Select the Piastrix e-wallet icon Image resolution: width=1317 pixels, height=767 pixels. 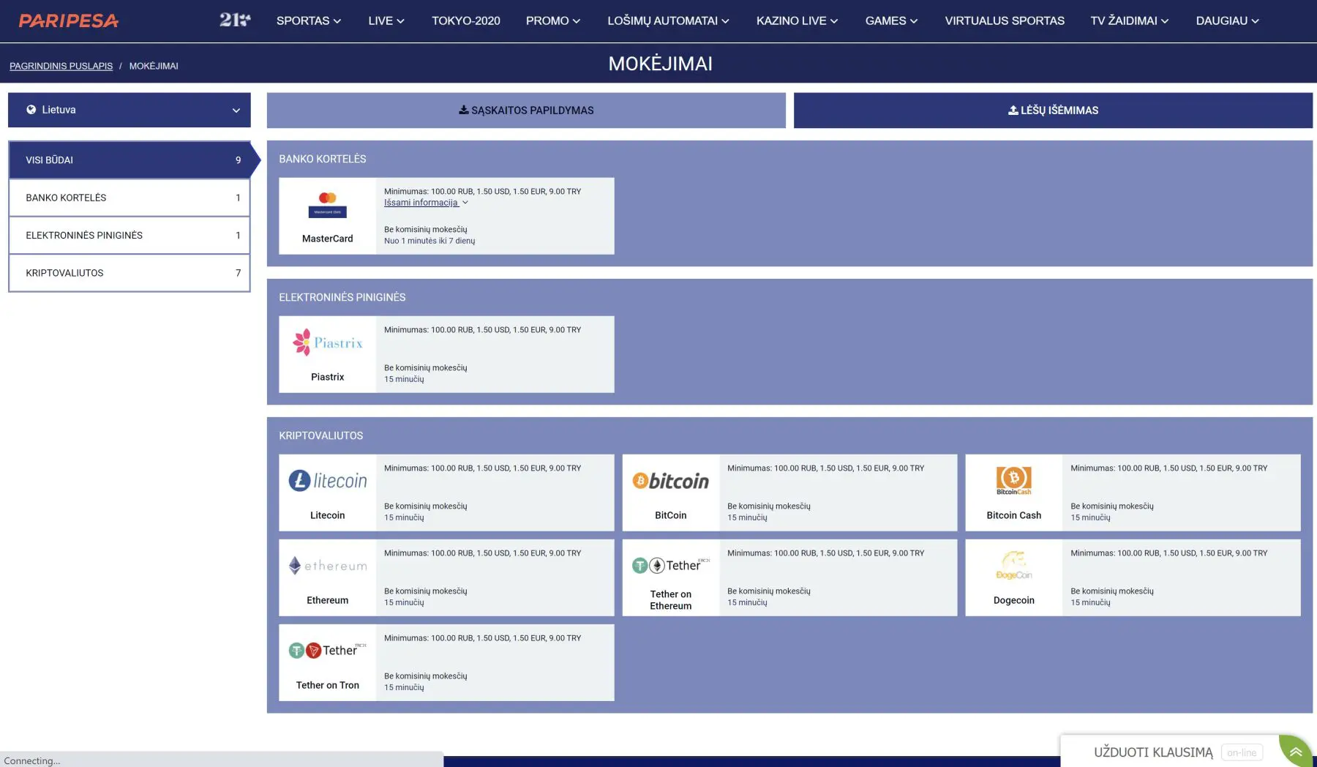click(327, 342)
